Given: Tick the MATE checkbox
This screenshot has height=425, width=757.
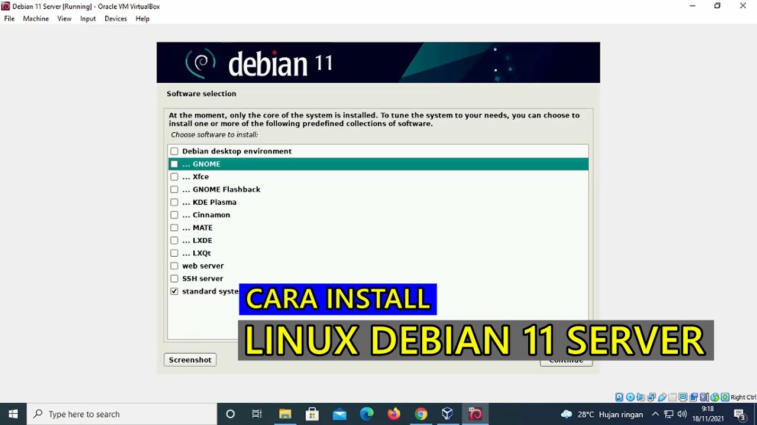Looking at the screenshot, I should (174, 228).
